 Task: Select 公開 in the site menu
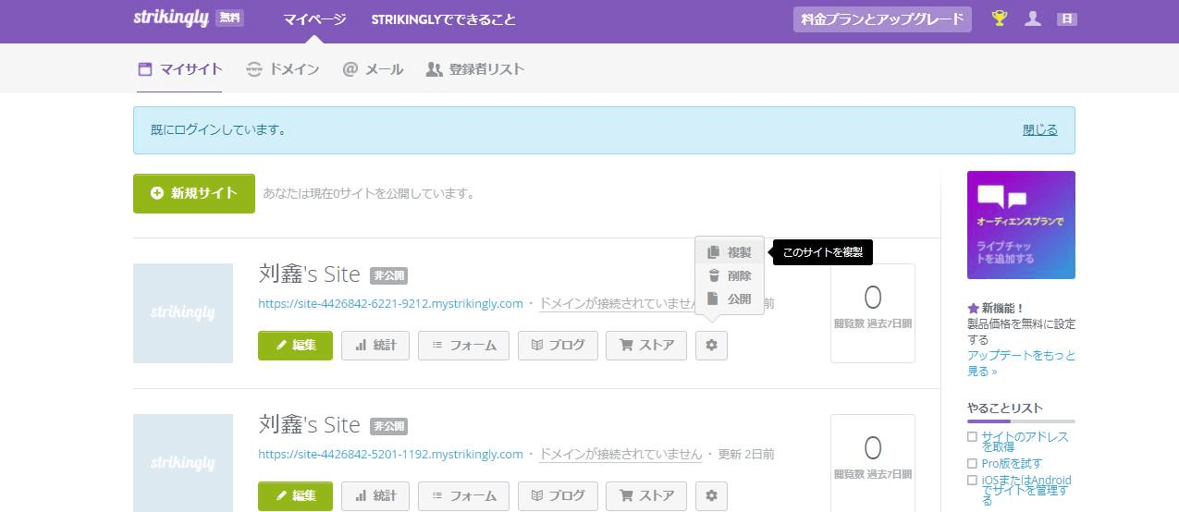(730, 299)
